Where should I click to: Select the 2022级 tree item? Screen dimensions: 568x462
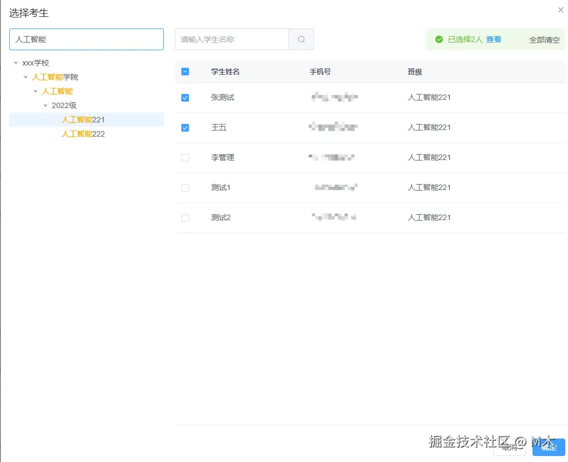[x=64, y=105]
